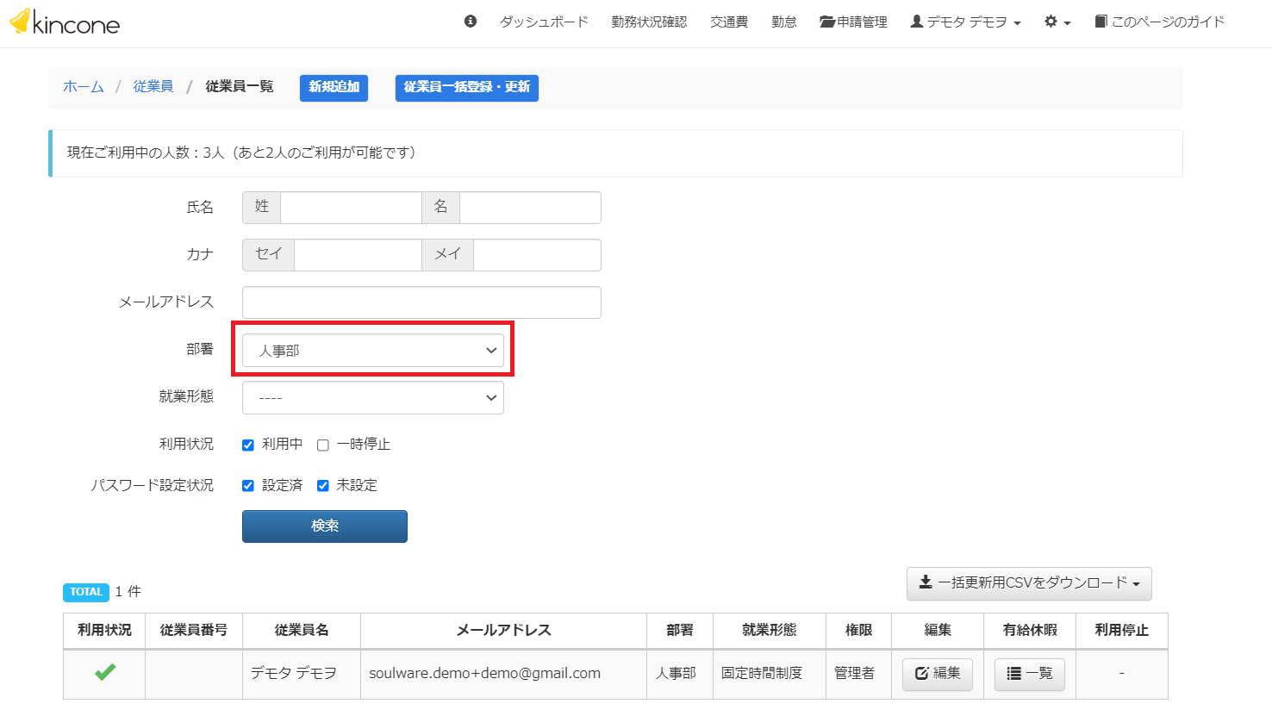The image size is (1272, 710).
Task: Go to ホーム breadcrumb link
Action: click(x=84, y=86)
